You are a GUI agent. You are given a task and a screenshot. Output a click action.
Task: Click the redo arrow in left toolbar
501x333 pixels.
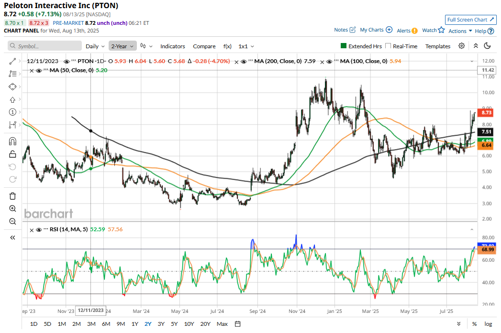click(x=12, y=179)
